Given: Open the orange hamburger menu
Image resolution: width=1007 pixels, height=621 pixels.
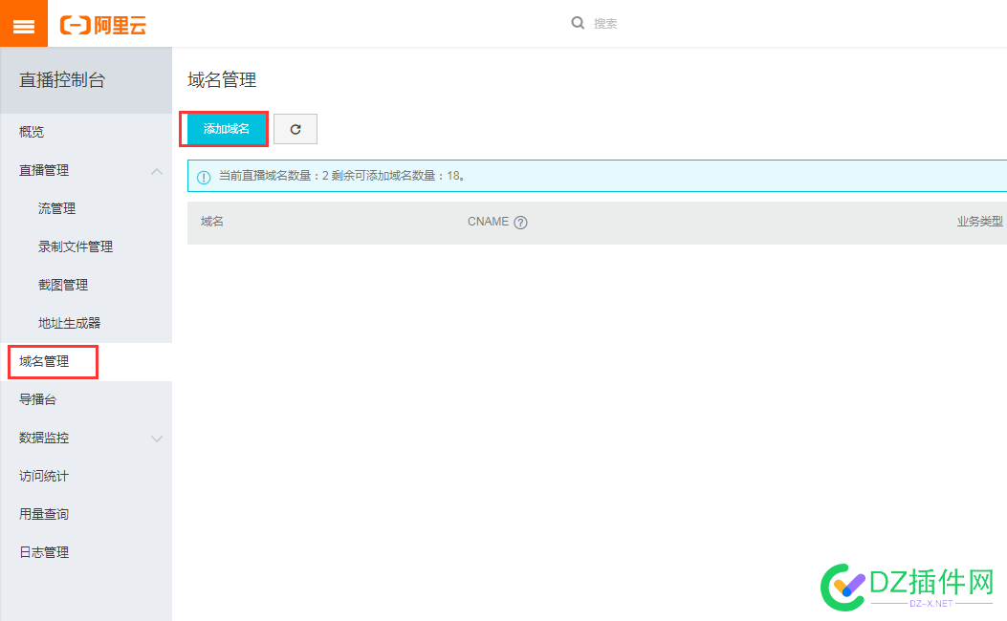Looking at the screenshot, I should pos(24,24).
